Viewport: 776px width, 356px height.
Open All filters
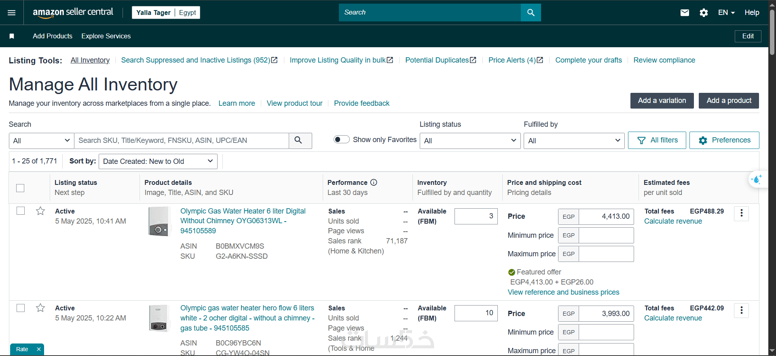657,140
